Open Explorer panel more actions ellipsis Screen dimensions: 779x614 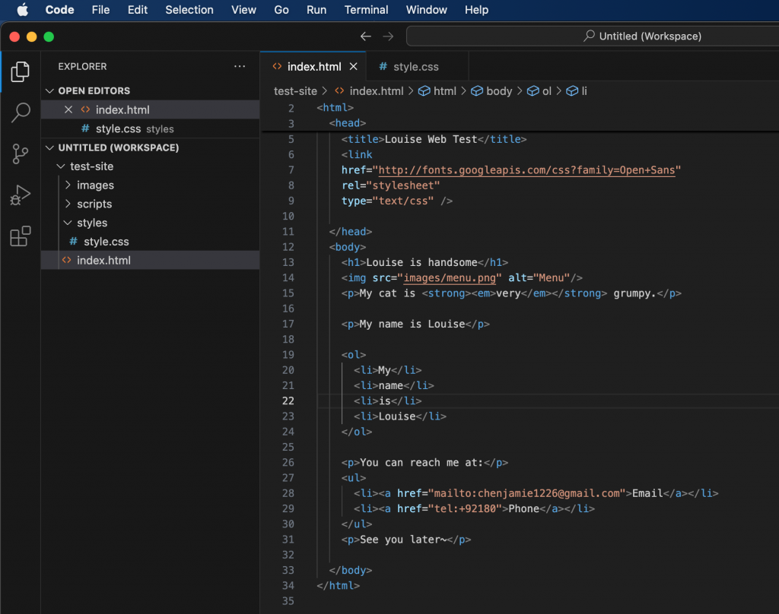coord(240,67)
